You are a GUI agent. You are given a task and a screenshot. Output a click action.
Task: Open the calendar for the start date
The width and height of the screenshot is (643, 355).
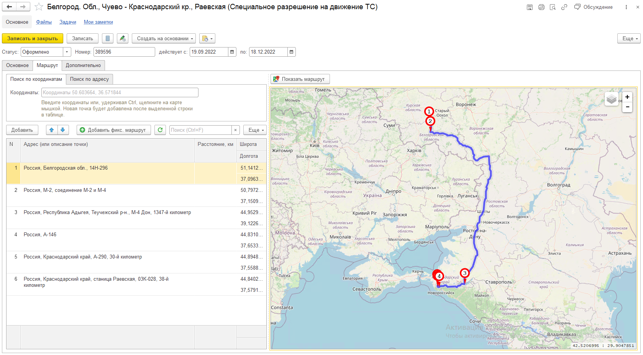tap(232, 52)
